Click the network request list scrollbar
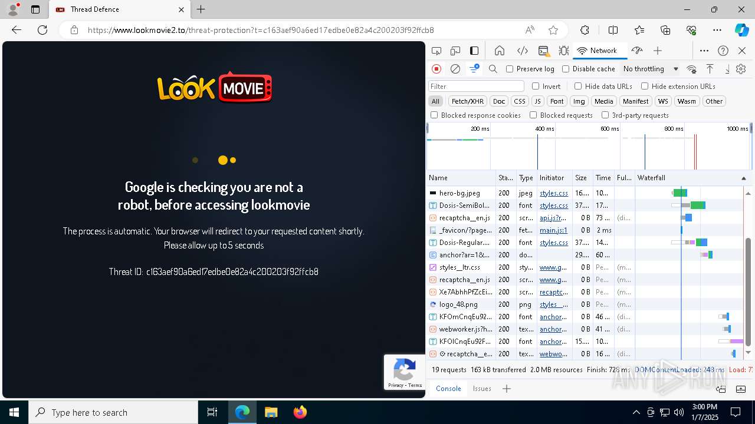Viewport: 755px width, 424px height. click(749, 291)
